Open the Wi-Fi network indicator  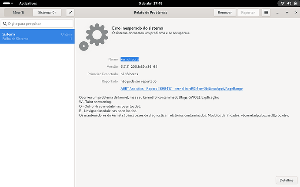[283, 3]
